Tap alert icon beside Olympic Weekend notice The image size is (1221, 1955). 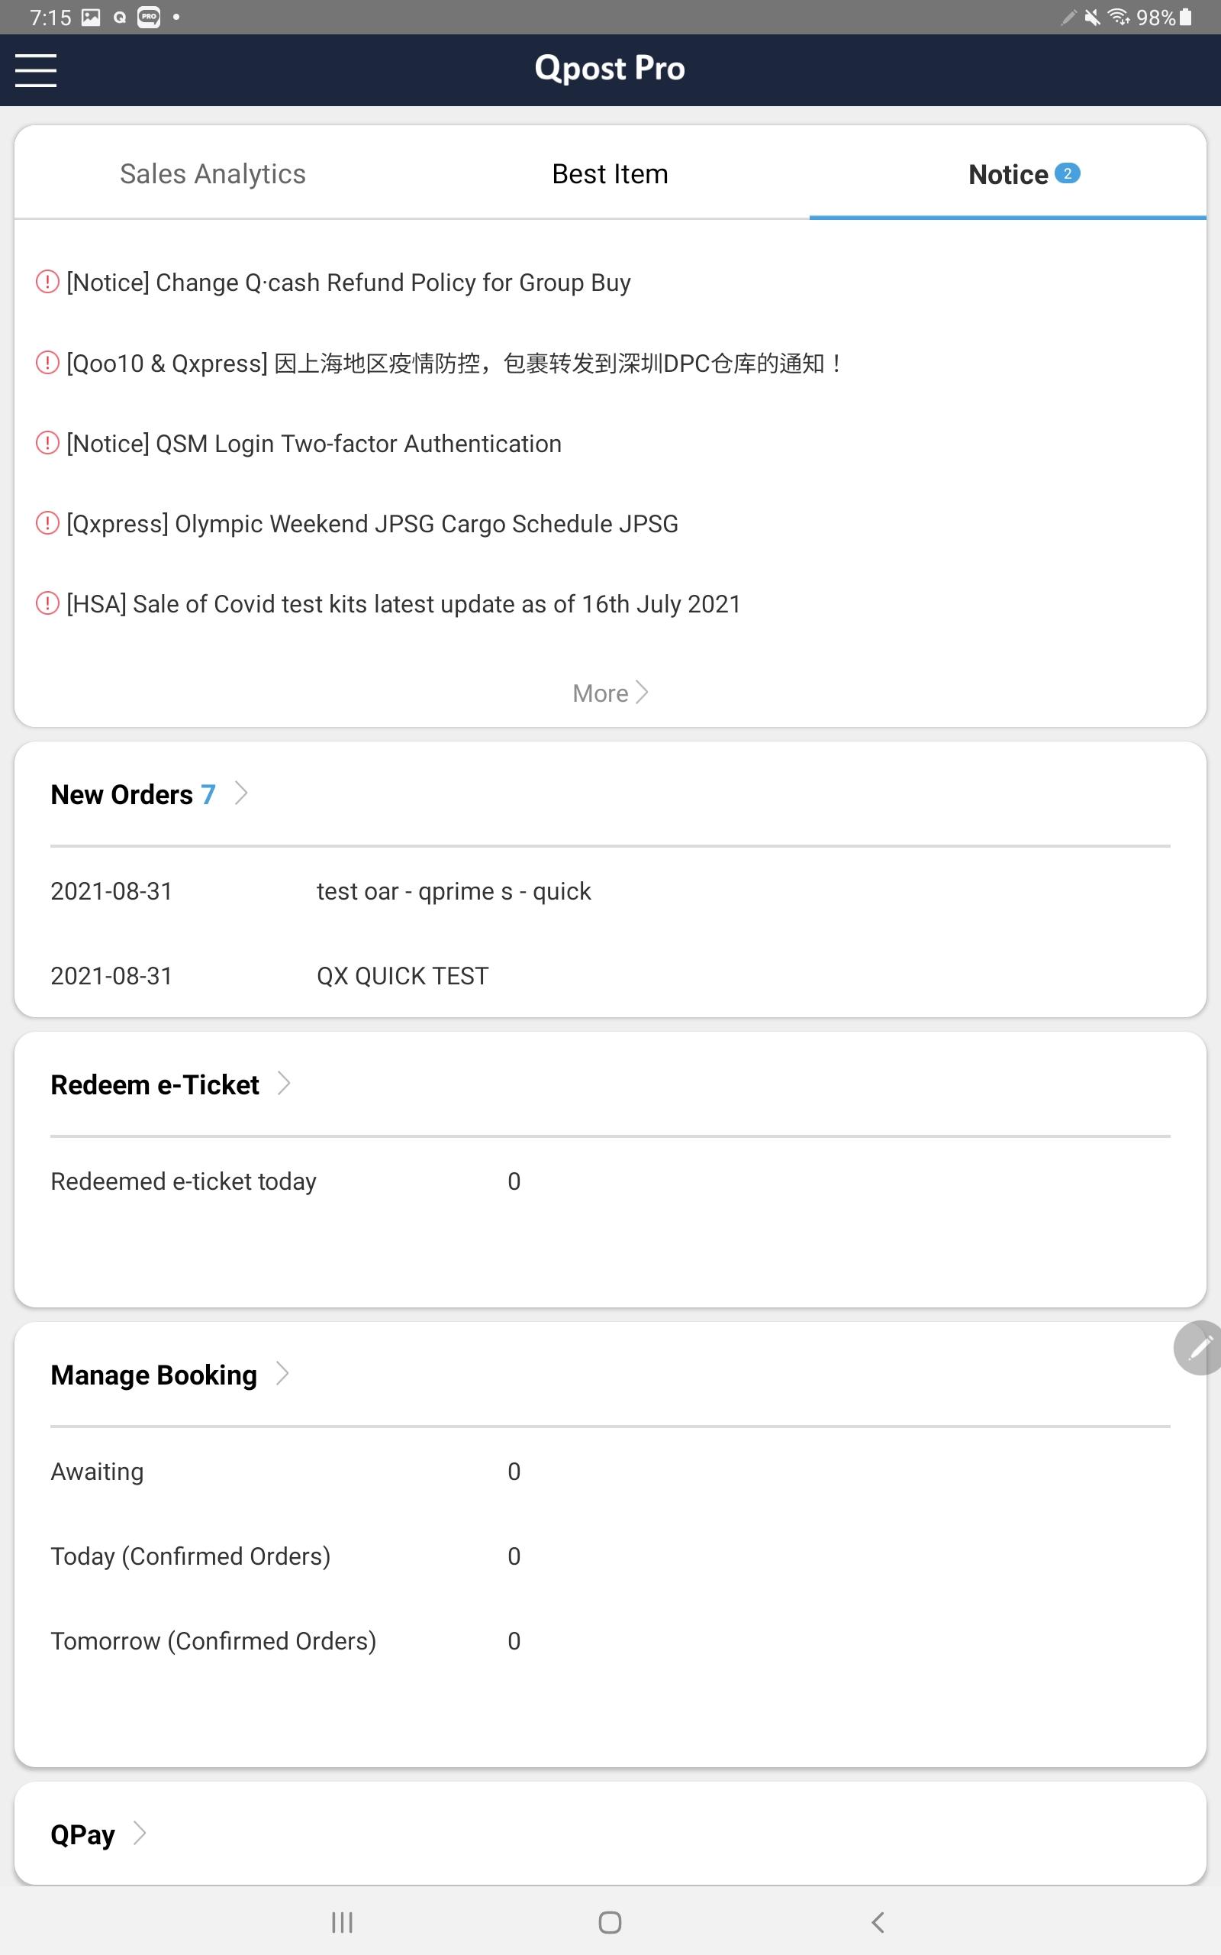coord(47,522)
